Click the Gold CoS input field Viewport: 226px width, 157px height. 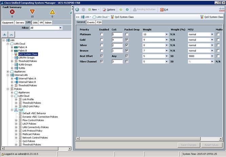click(117, 40)
